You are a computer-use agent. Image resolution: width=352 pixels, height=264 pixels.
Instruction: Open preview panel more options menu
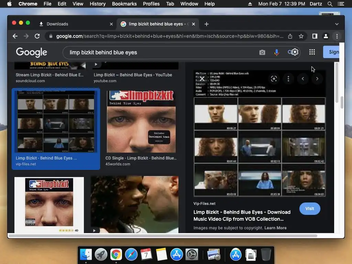click(x=288, y=79)
